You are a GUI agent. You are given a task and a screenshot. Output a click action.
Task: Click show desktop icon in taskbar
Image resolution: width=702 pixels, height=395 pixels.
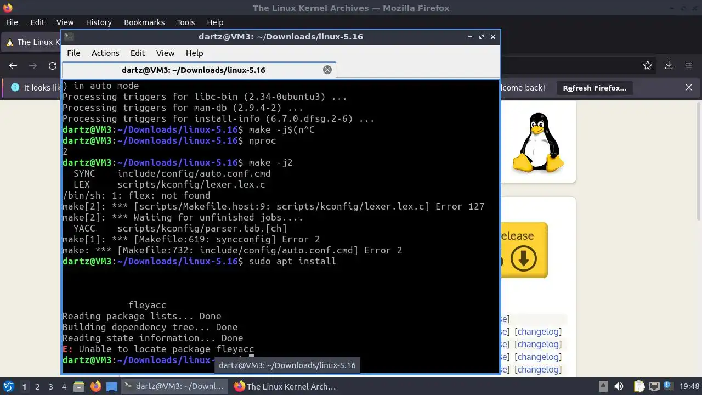[x=112, y=386]
